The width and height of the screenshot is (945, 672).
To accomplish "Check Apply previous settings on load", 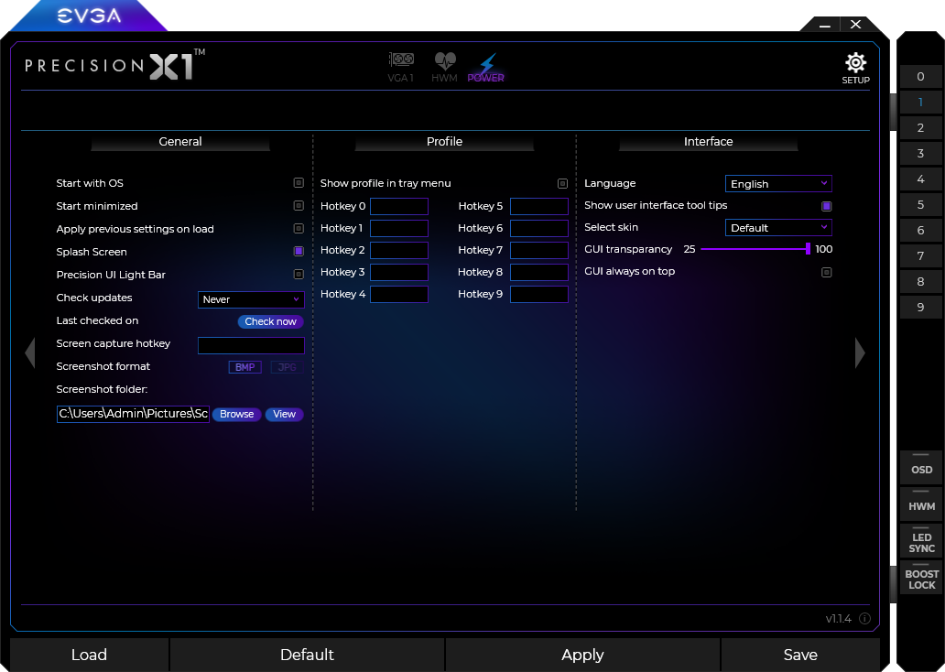I will [x=299, y=228].
